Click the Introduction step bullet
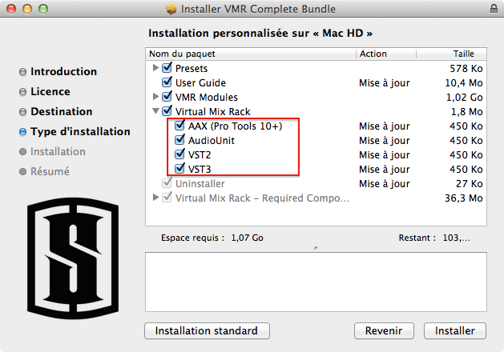The height and width of the screenshot is (352, 504). click(x=22, y=72)
